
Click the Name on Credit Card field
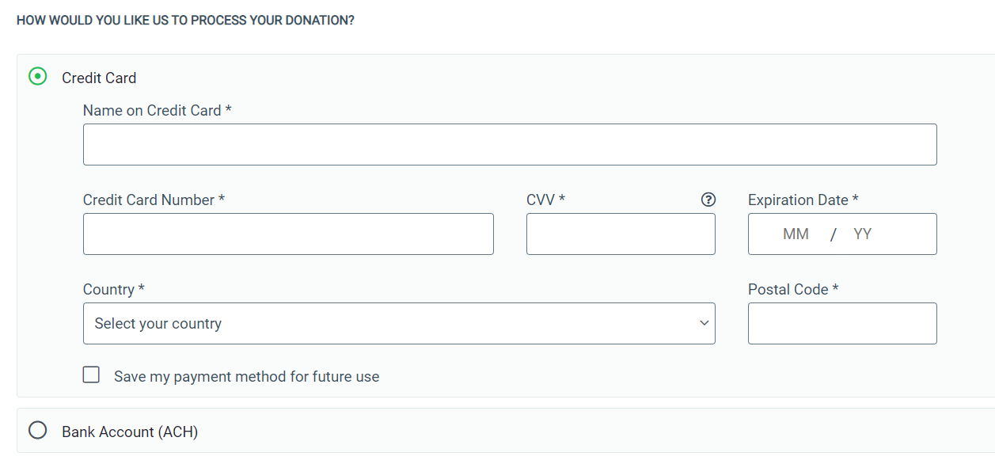(510, 144)
